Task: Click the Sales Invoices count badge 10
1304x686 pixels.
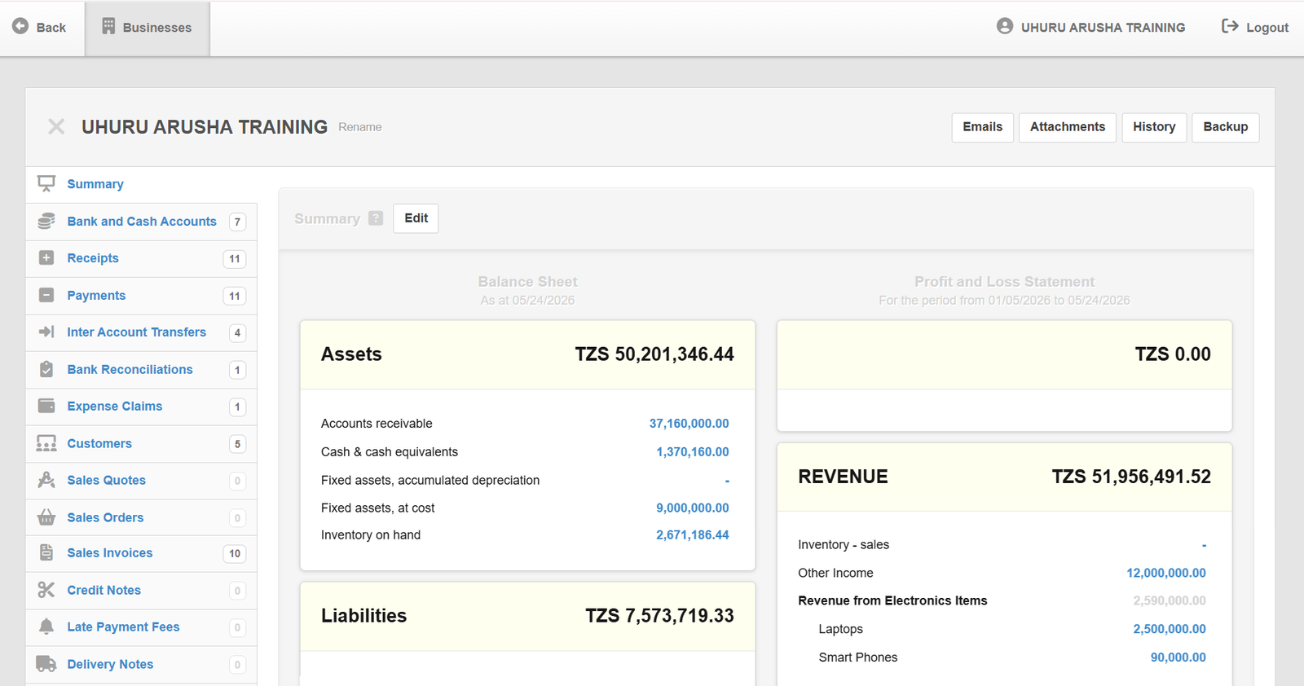Action: 235,554
